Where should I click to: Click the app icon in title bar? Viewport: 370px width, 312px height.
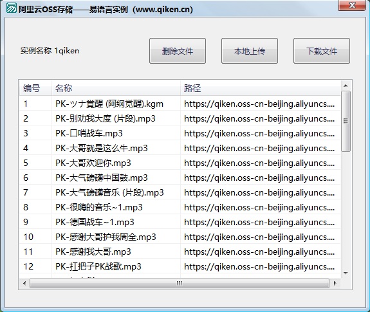tap(11, 8)
